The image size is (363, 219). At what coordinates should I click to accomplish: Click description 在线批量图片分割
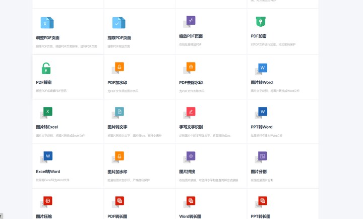point(262,180)
